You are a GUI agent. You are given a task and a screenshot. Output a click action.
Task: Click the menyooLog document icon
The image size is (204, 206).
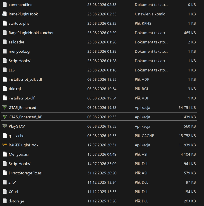tap(5, 51)
